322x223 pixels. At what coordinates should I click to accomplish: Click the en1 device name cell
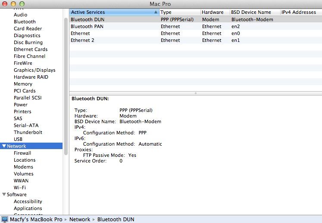235,40
